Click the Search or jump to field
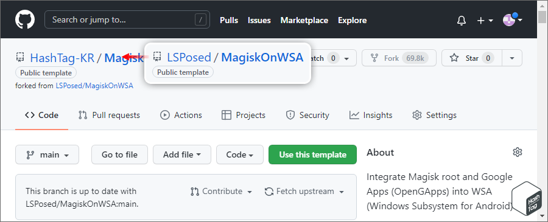 127,20
